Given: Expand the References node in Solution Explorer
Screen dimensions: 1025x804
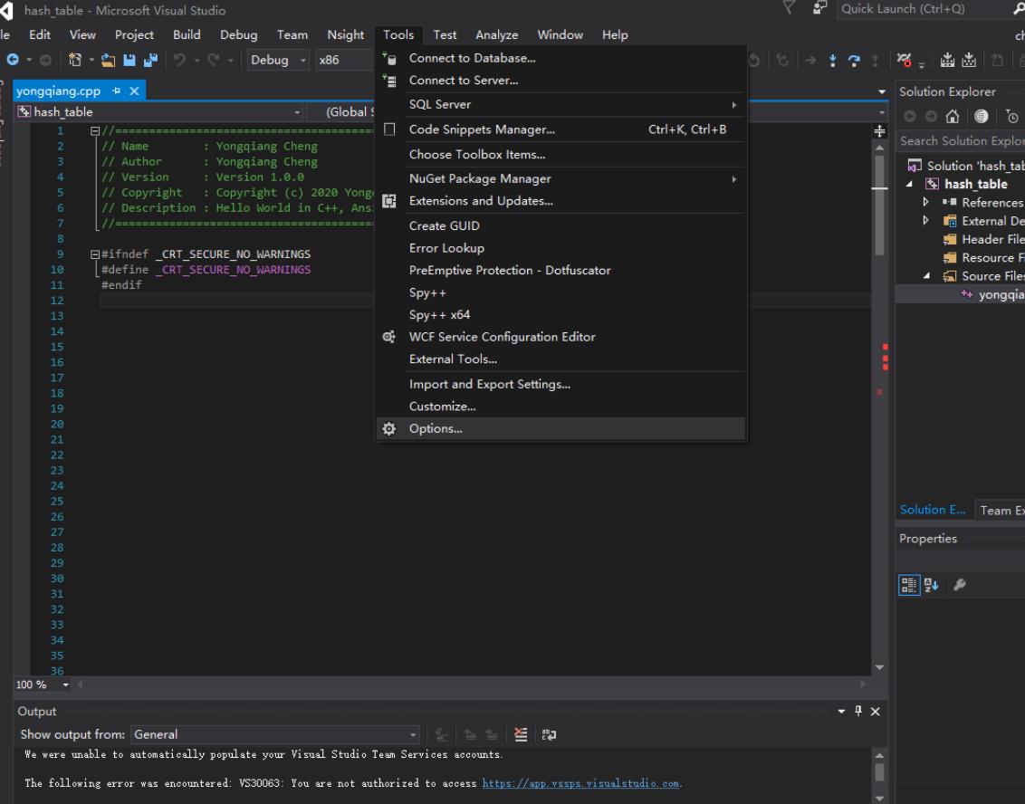Looking at the screenshot, I should click(x=925, y=202).
